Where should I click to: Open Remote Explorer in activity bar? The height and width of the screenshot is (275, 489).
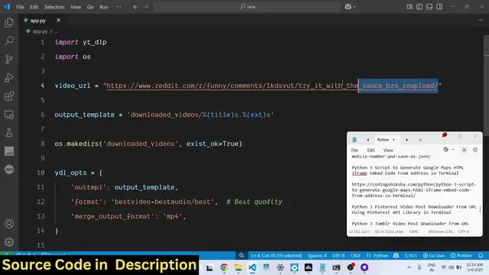click(9, 115)
